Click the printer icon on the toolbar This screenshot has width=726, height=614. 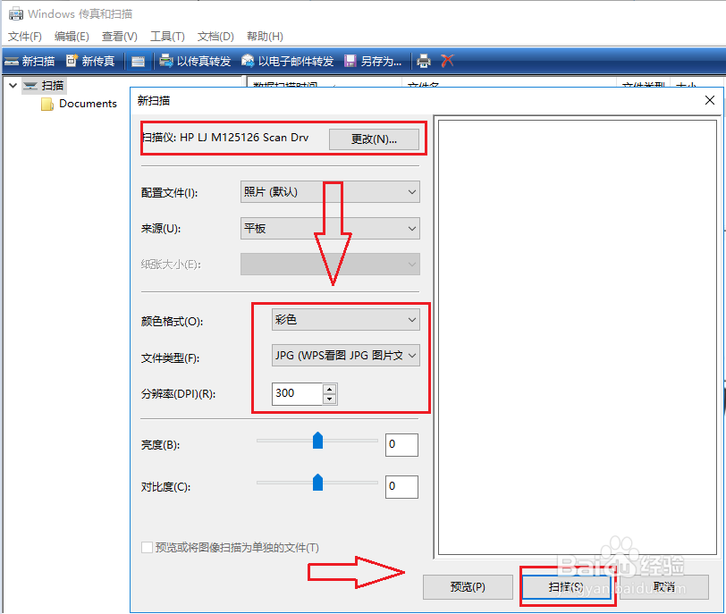(x=423, y=61)
